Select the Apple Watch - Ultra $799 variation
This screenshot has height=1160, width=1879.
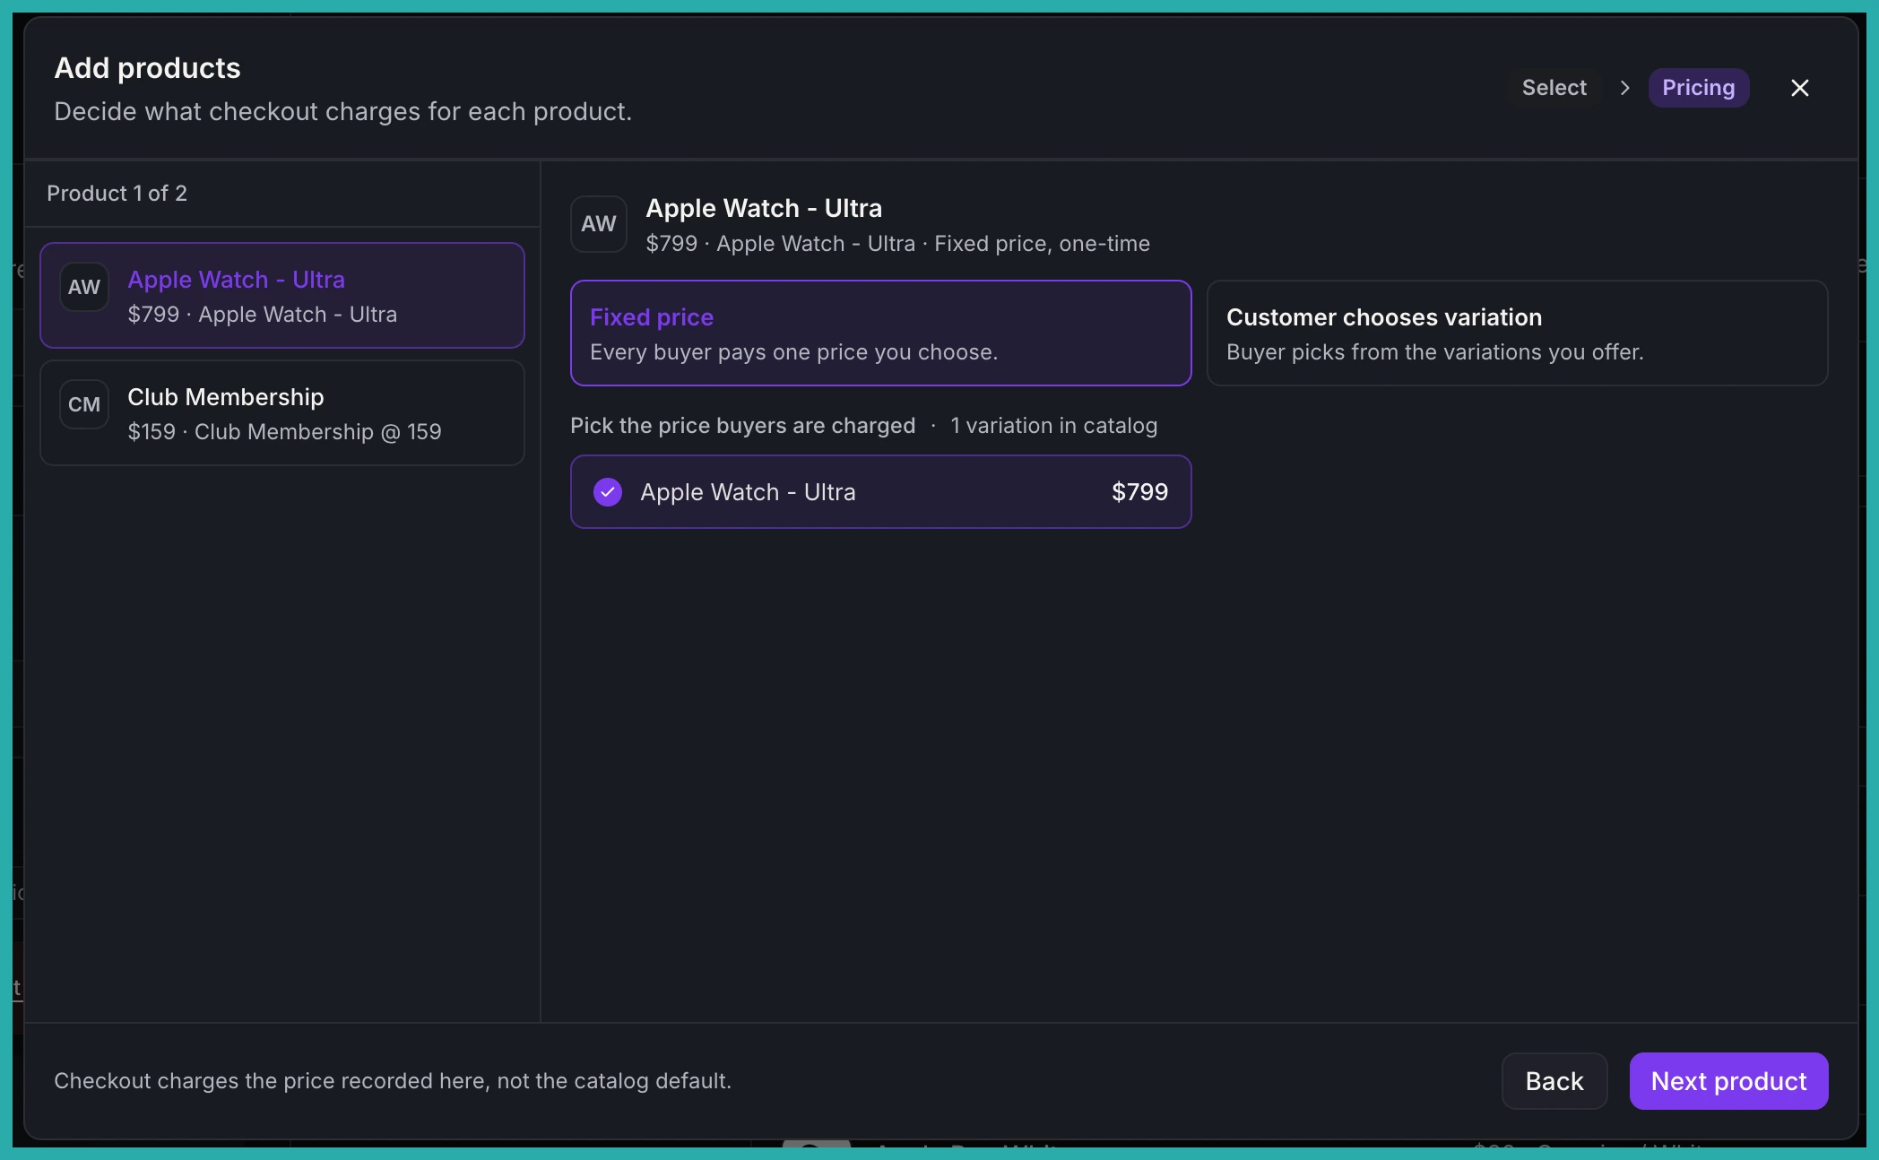[x=880, y=492]
